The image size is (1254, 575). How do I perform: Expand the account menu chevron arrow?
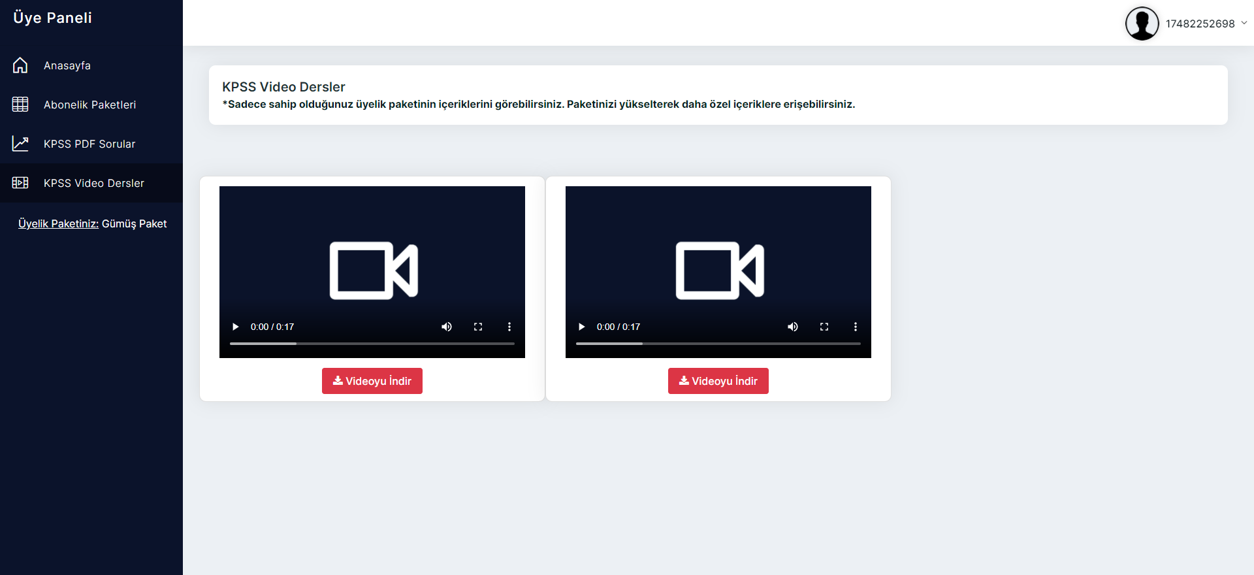[1244, 23]
